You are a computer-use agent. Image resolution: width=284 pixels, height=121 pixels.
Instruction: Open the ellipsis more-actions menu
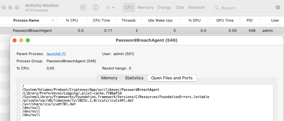click(110, 8)
